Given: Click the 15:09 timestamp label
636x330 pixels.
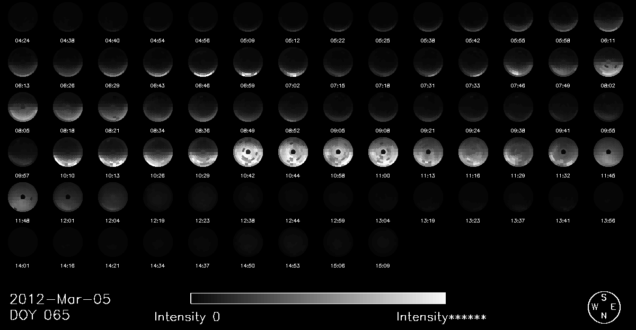Looking at the screenshot, I should click(x=383, y=265).
